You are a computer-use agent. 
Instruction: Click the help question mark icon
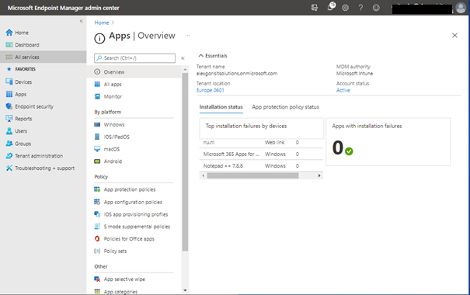(360, 8)
